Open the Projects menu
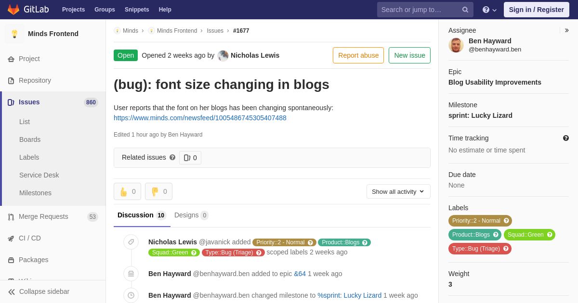This screenshot has width=578, height=303. pos(73,10)
